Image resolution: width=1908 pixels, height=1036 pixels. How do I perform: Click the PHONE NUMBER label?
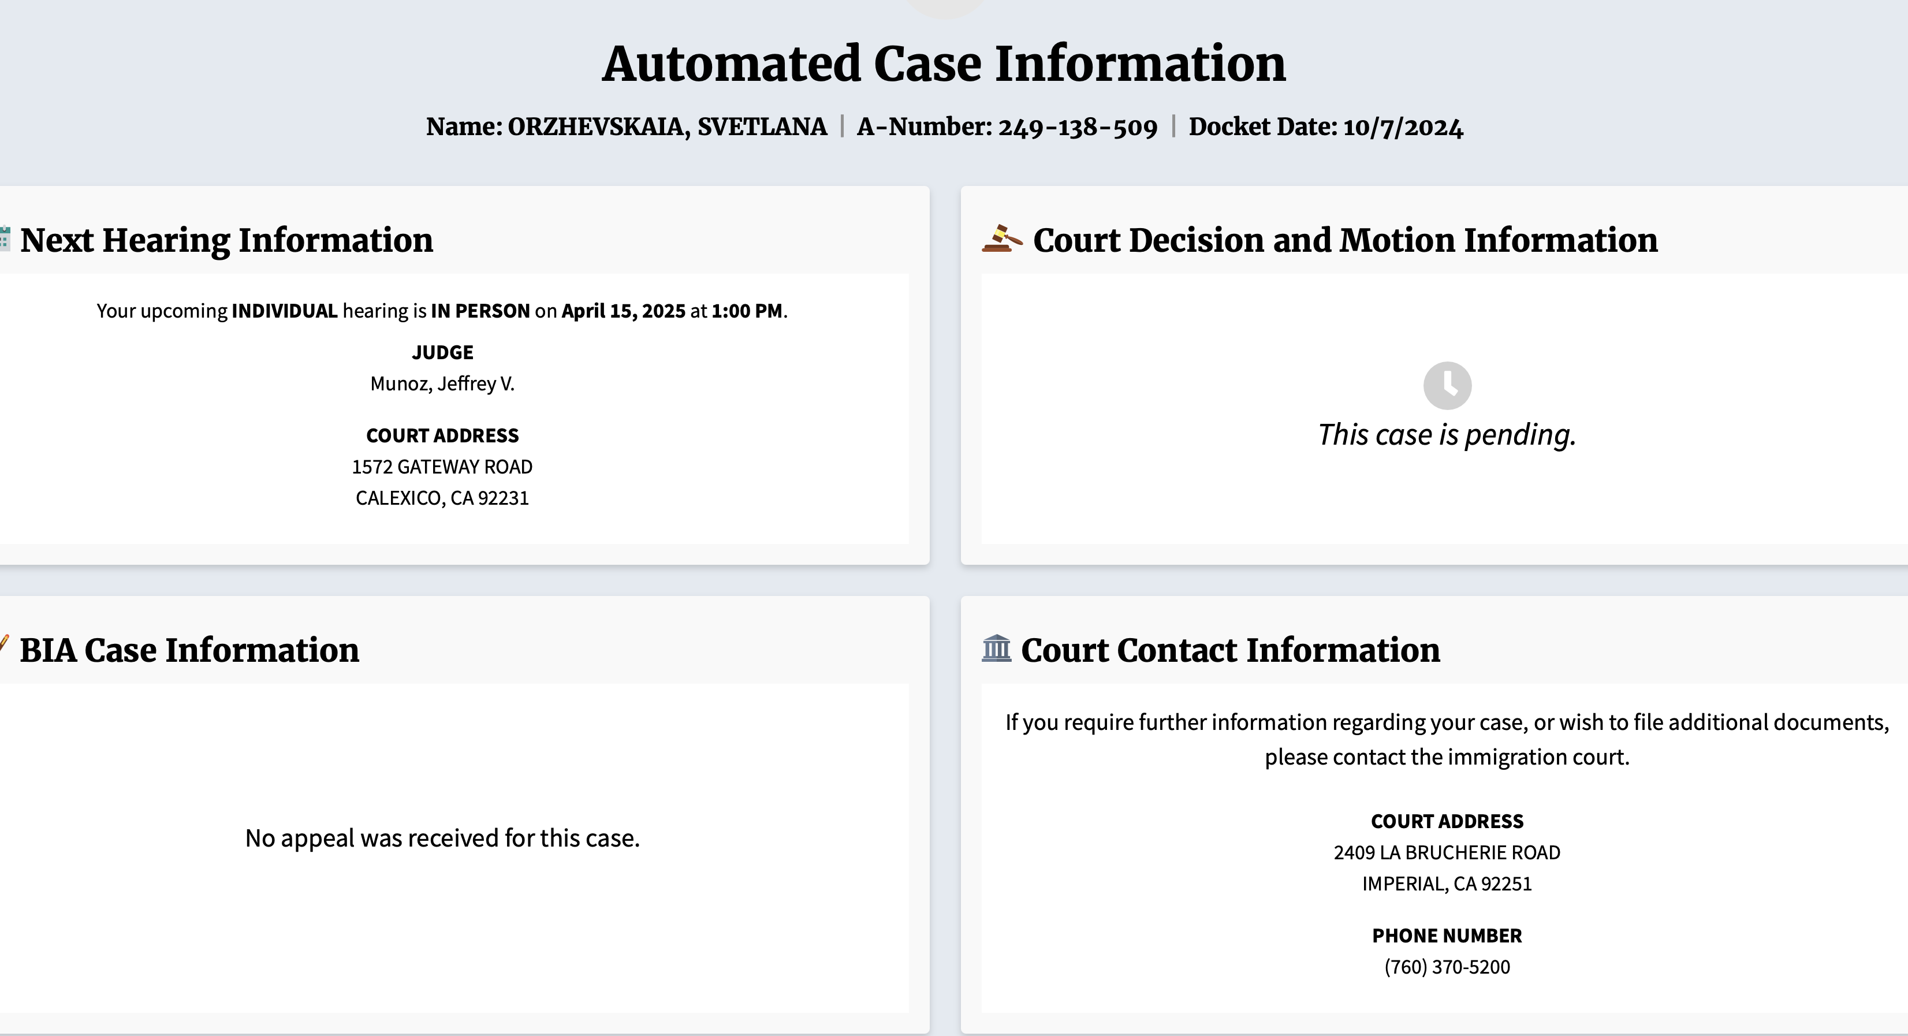pyautogui.click(x=1447, y=936)
